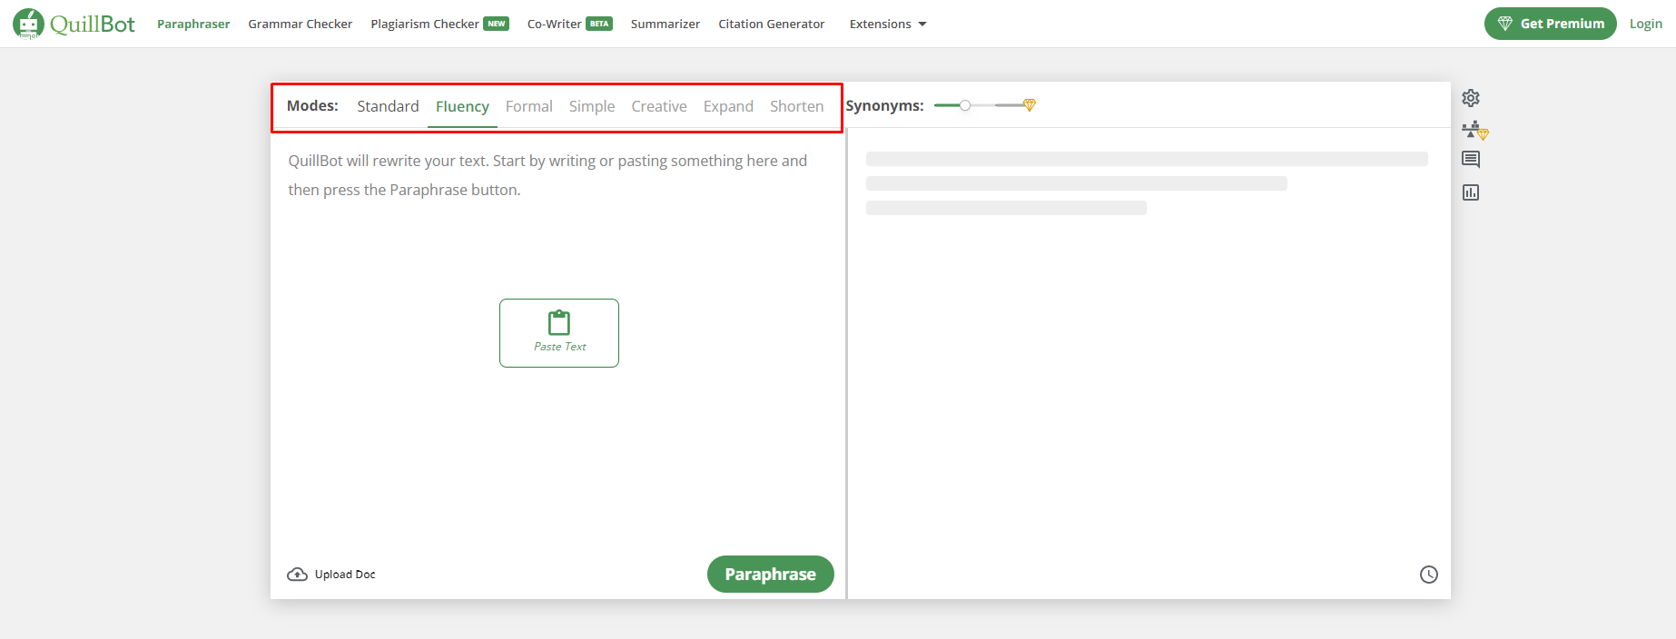Open the Login link

[1645, 24]
